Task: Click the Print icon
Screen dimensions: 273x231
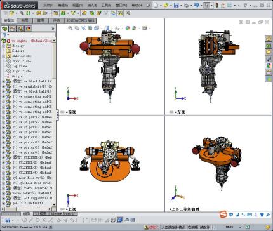Action: coord(186,5)
